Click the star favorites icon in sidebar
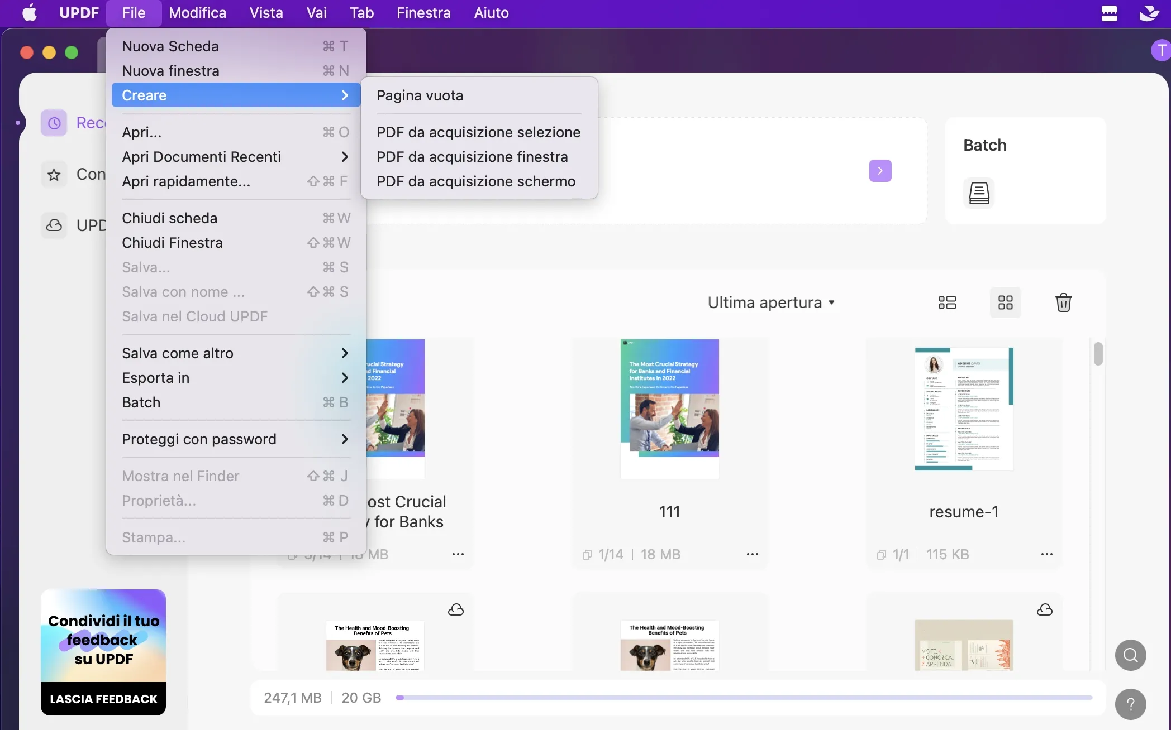The width and height of the screenshot is (1171, 730). 54,175
